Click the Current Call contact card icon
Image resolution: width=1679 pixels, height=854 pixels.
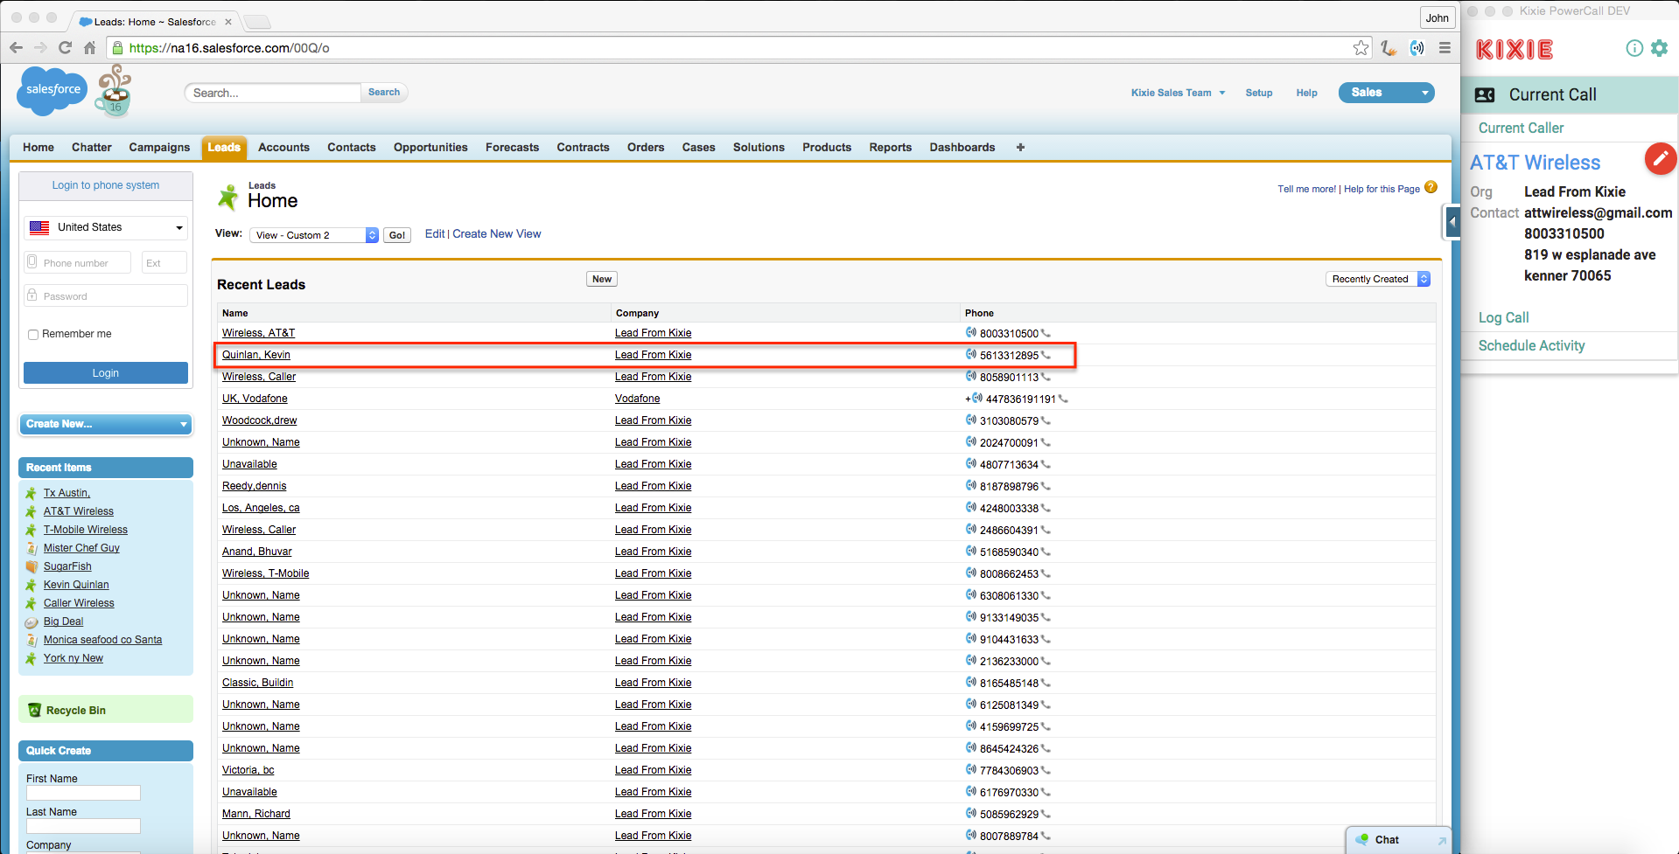tap(1485, 95)
